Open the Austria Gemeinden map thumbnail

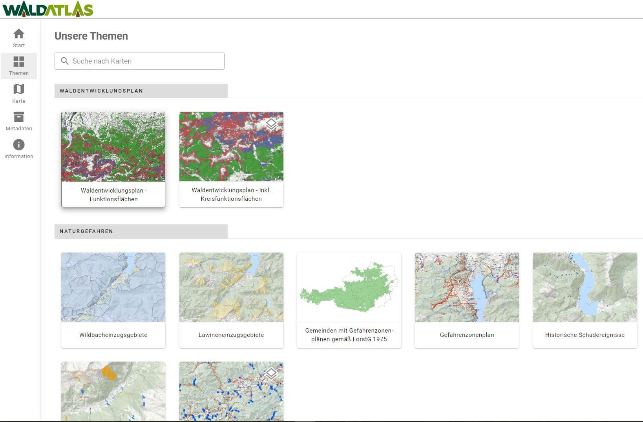coord(349,287)
